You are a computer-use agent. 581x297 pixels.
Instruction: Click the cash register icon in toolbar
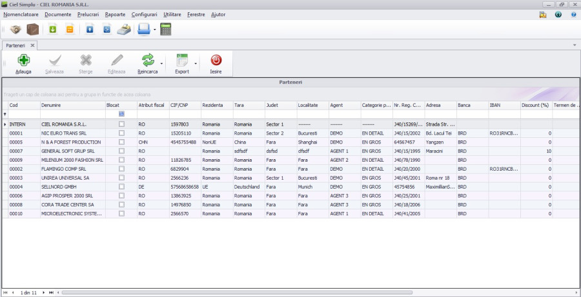click(125, 29)
